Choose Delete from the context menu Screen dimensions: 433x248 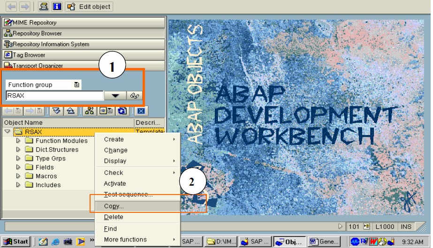tap(137, 217)
